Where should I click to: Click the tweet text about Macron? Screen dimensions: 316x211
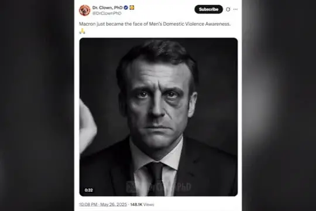point(154,24)
